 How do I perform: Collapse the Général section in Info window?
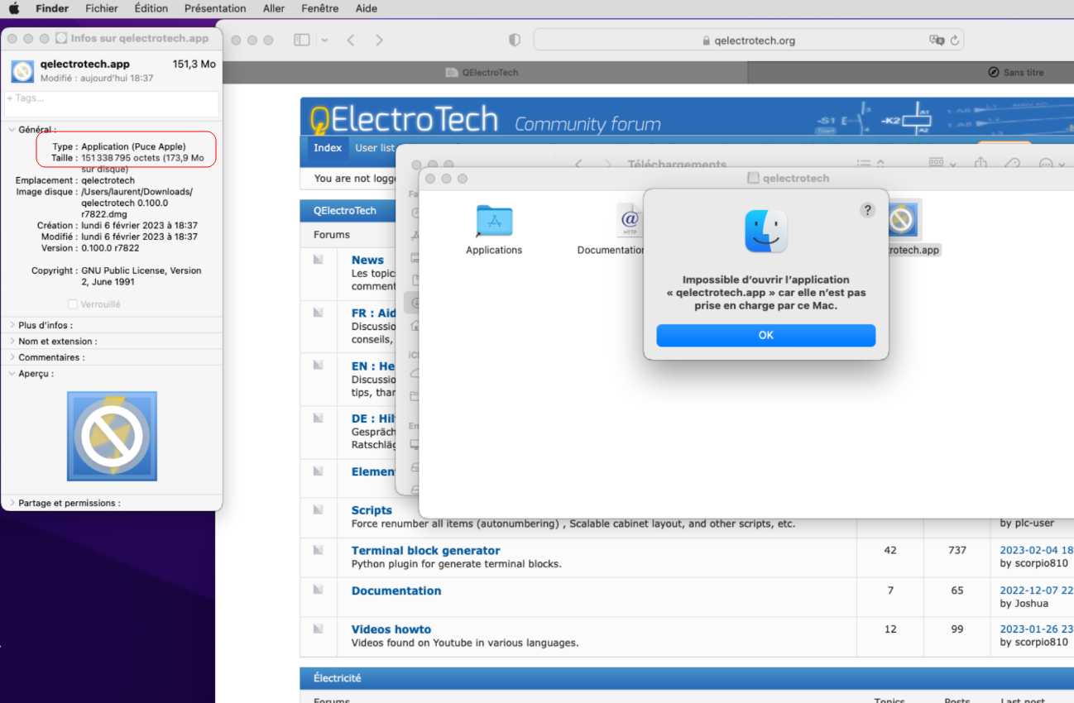(x=12, y=130)
